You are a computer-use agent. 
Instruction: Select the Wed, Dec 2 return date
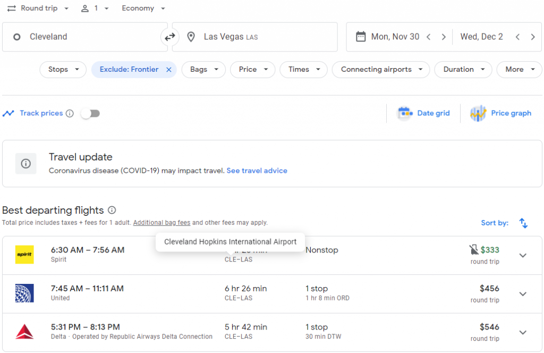pos(481,37)
